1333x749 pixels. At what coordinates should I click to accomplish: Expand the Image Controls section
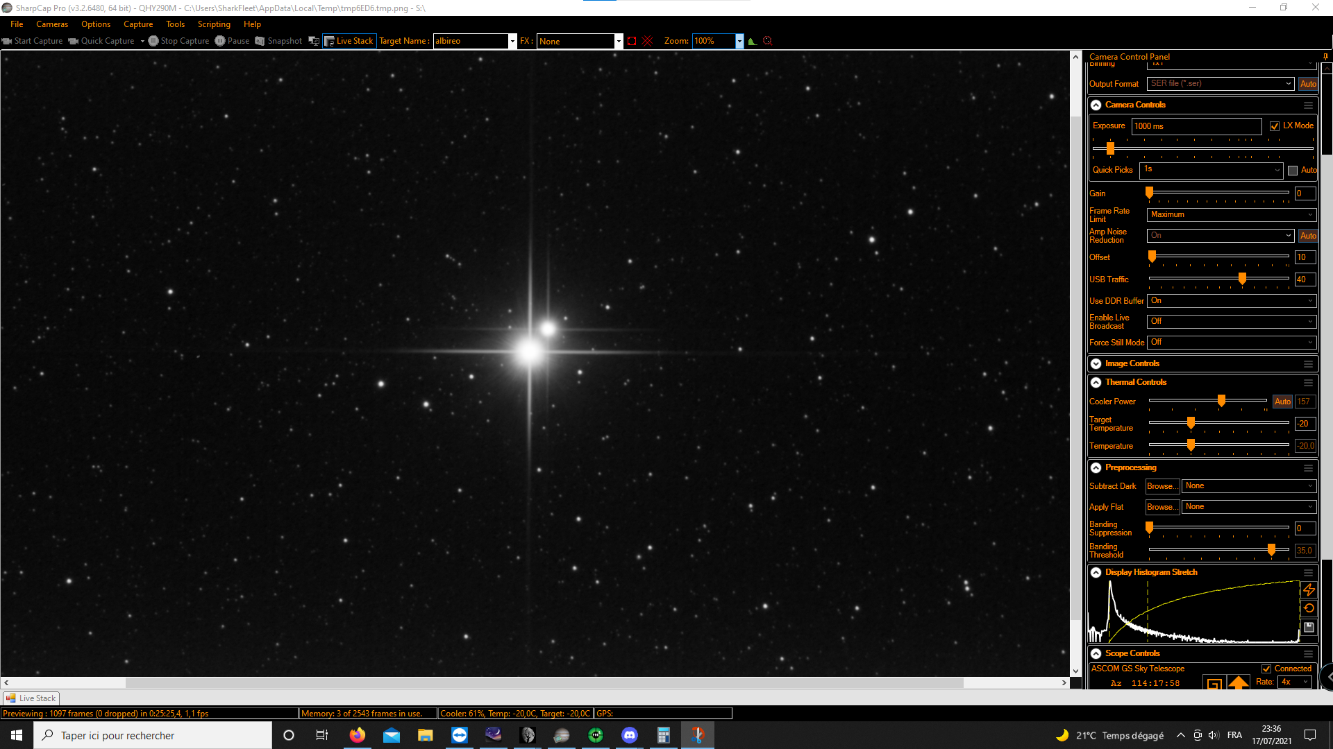pos(1096,364)
